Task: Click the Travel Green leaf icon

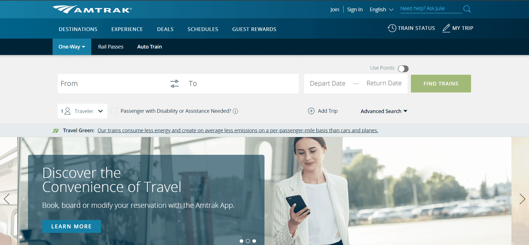Action: [x=56, y=131]
